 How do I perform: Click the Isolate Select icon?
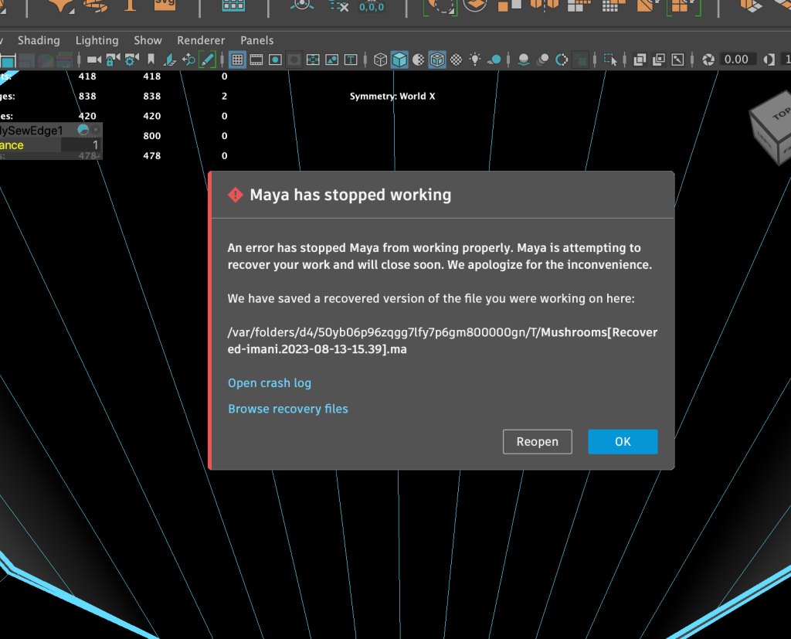coord(610,59)
